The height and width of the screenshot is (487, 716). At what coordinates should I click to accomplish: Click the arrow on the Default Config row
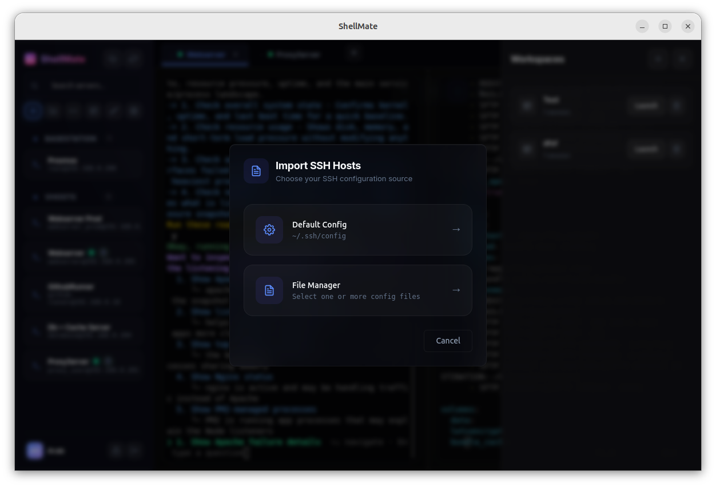tap(456, 230)
